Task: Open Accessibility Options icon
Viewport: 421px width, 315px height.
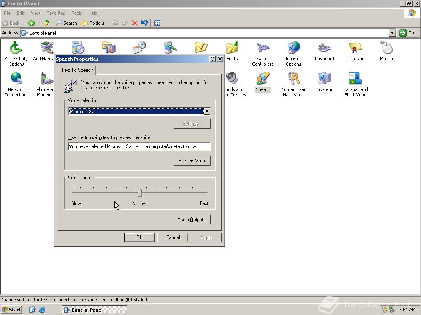Action: [x=16, y=54]
